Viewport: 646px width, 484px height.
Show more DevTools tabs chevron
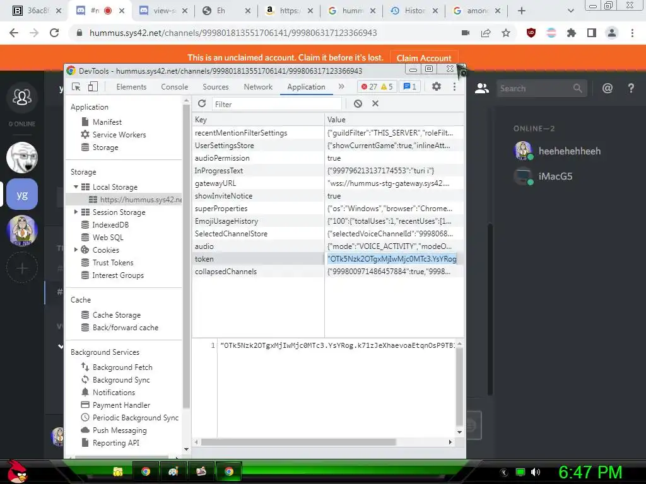(x=341, y=86)
